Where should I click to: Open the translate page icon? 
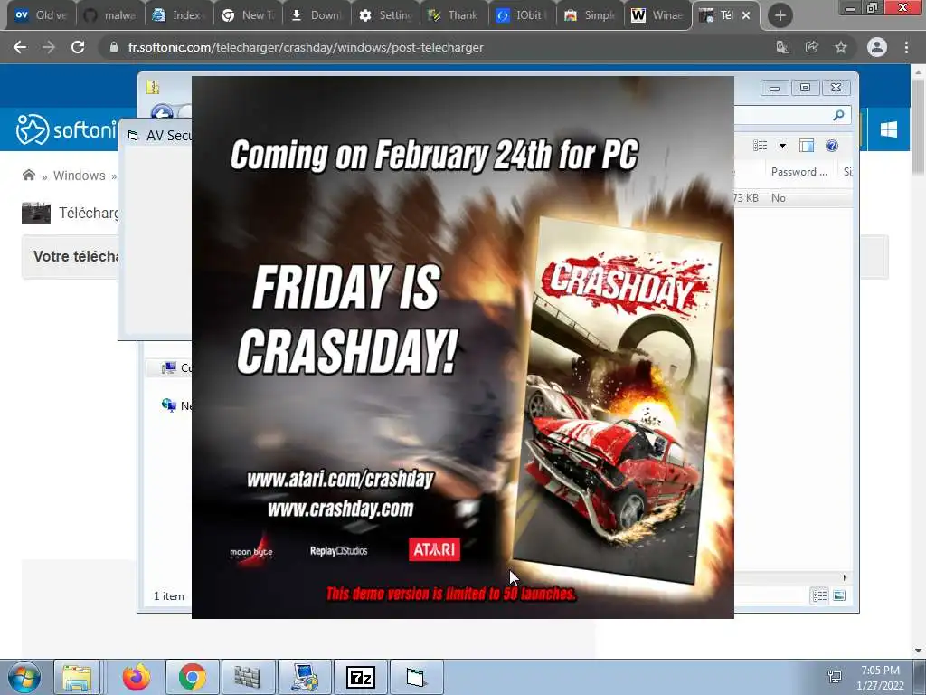[x=783, y=47]
